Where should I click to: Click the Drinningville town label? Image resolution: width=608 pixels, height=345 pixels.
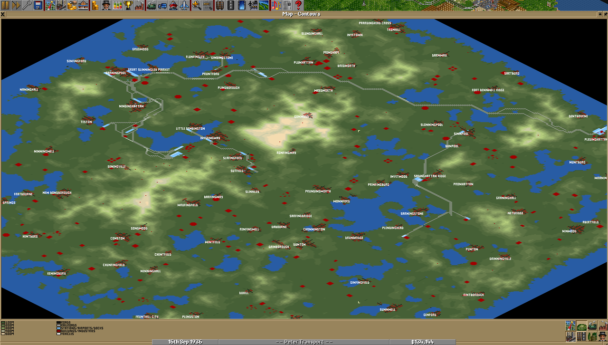click(501, 259)
